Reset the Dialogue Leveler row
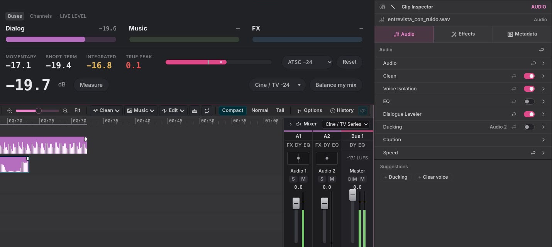Viewport: 552px width, 247px height. click(514, 114)
